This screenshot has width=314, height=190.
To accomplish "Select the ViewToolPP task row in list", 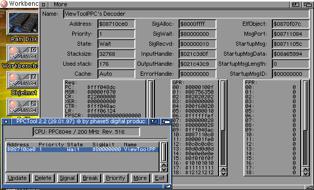I will pos(82,149).
